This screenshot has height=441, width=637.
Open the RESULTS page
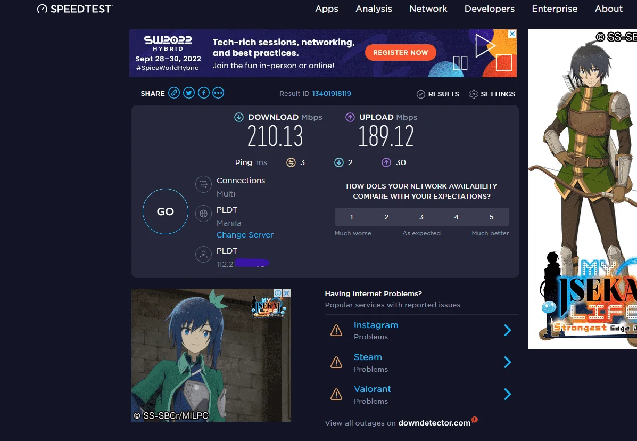(444, 94)
